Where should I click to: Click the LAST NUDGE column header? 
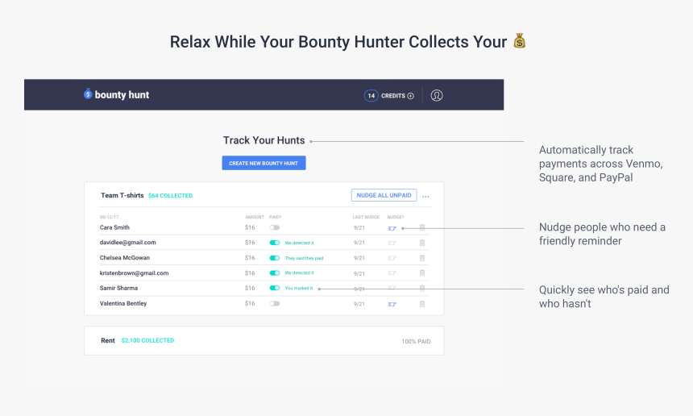click(366, 217)
